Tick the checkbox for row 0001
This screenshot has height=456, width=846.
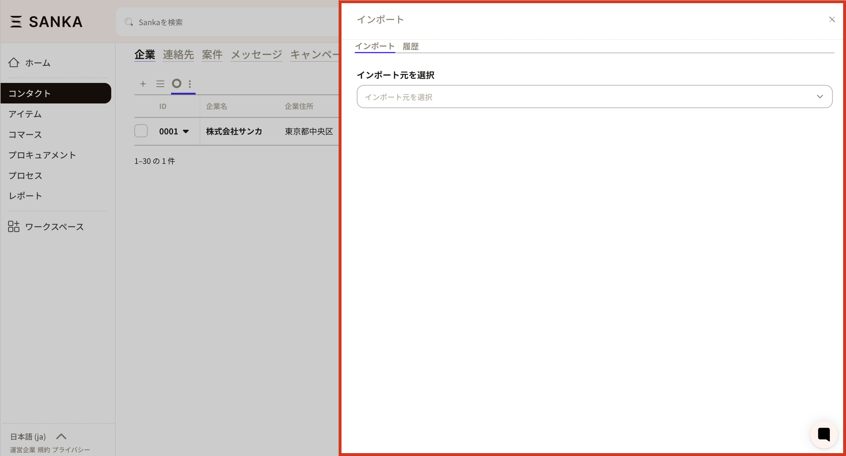coord(141,131)
